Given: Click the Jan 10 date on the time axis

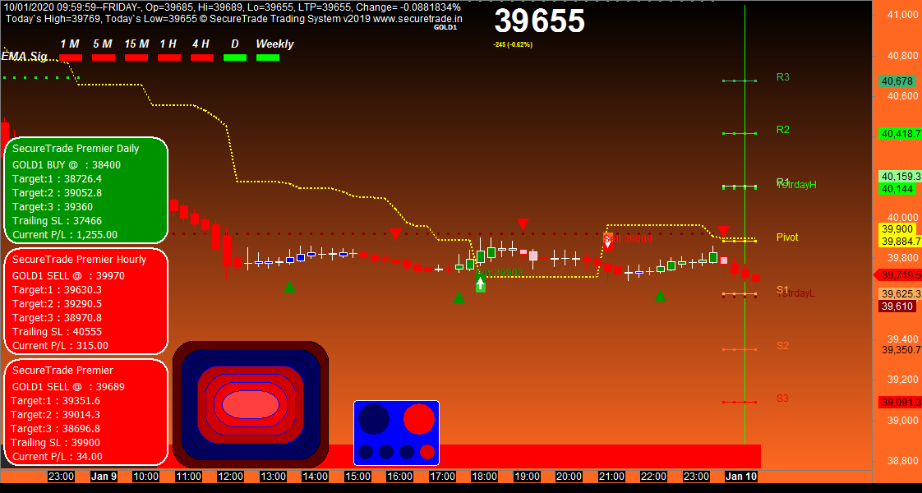Looking at the screenshot, I should pos(741,476).
